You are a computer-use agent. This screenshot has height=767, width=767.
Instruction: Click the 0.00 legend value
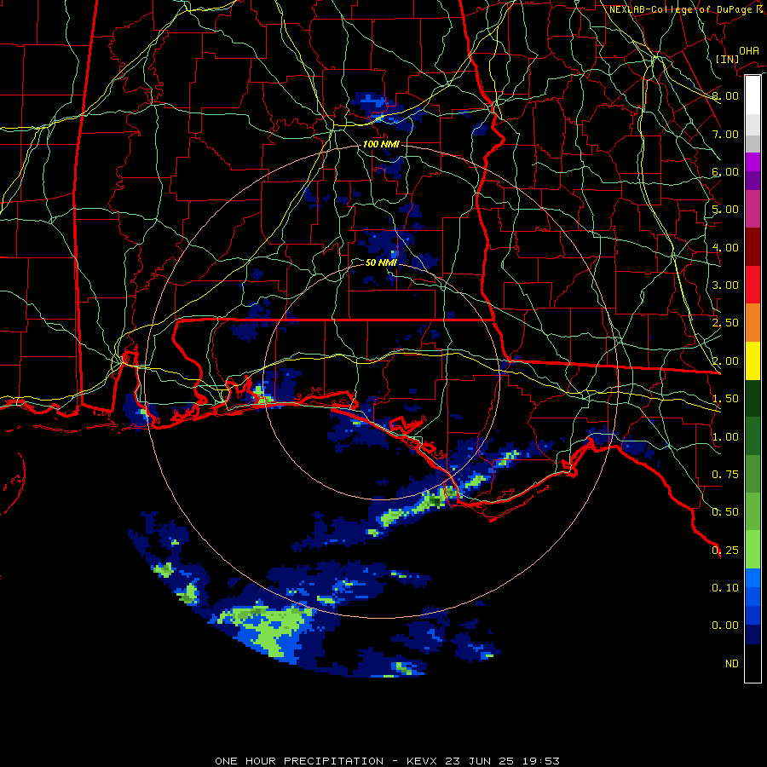725,626
